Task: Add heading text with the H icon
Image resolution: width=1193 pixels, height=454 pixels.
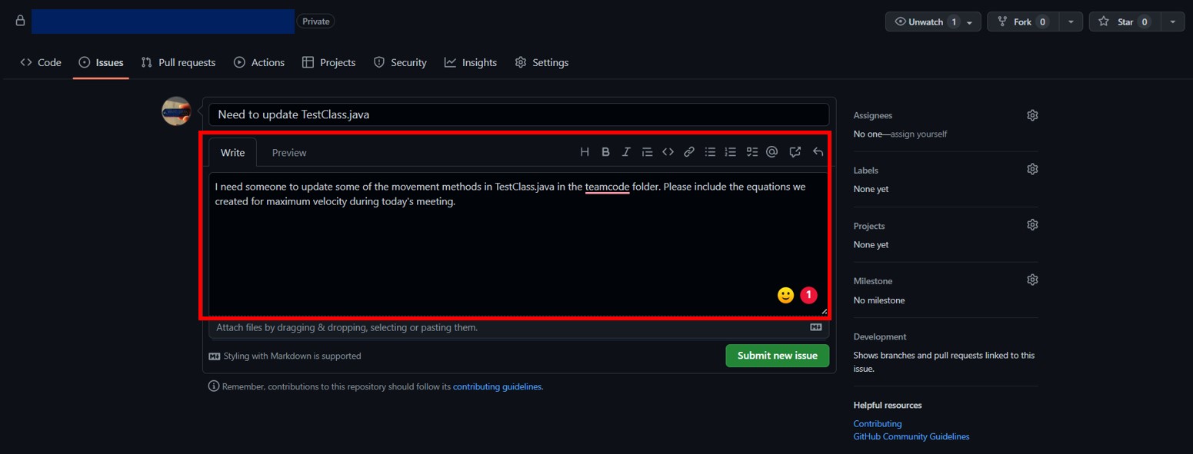Action: 585,152
